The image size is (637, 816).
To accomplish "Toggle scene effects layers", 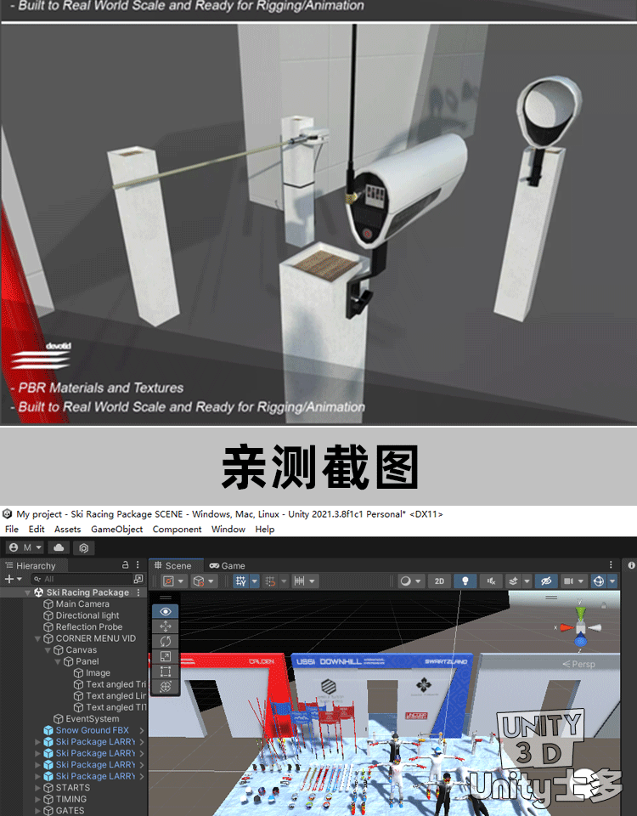I will (x=513, y=581).
